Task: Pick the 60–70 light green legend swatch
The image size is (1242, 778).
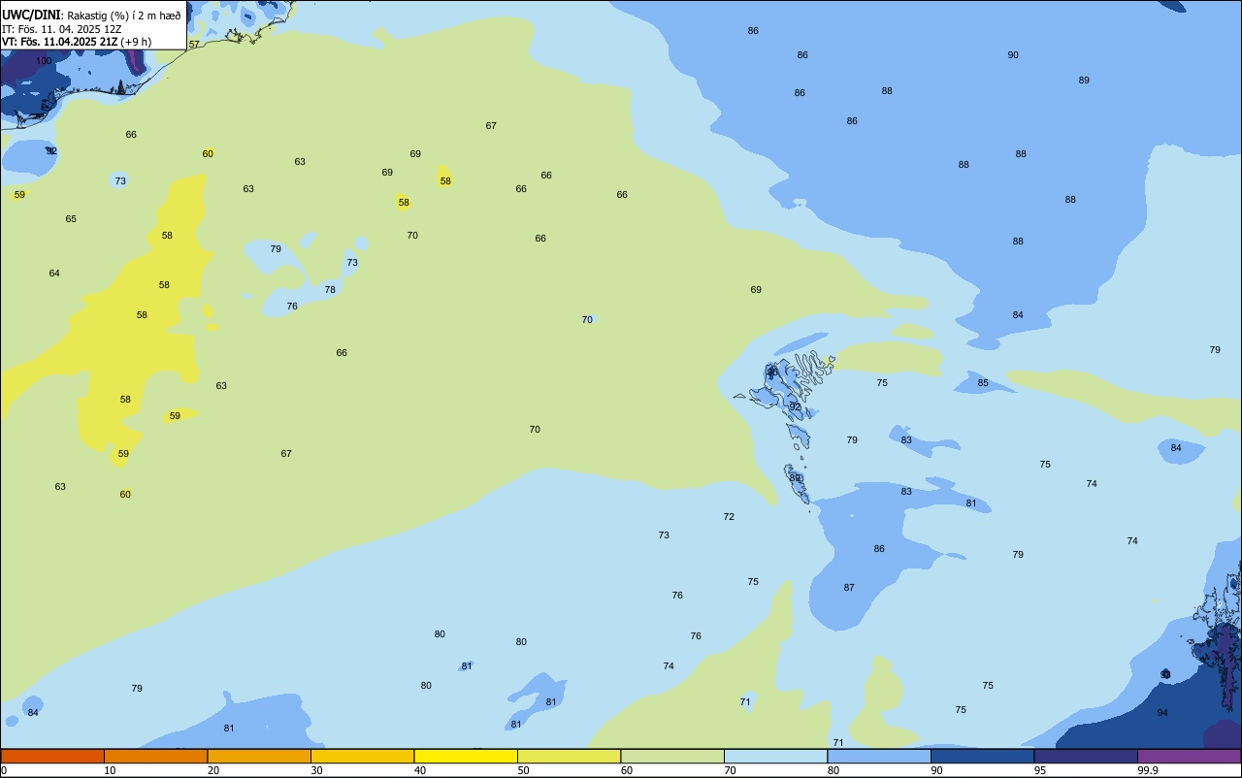Action: (x=672, y=756)
